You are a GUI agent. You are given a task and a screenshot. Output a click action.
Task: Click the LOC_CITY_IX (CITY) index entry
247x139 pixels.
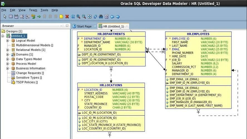95,121
